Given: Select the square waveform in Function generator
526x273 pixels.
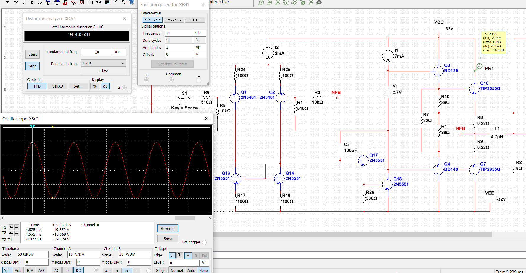Looking at the screenshot, I should tap(195, 20).
